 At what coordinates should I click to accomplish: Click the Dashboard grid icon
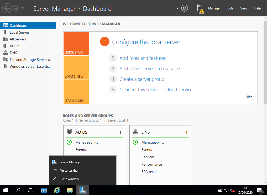pyautogui.click(x=6, y=25)
